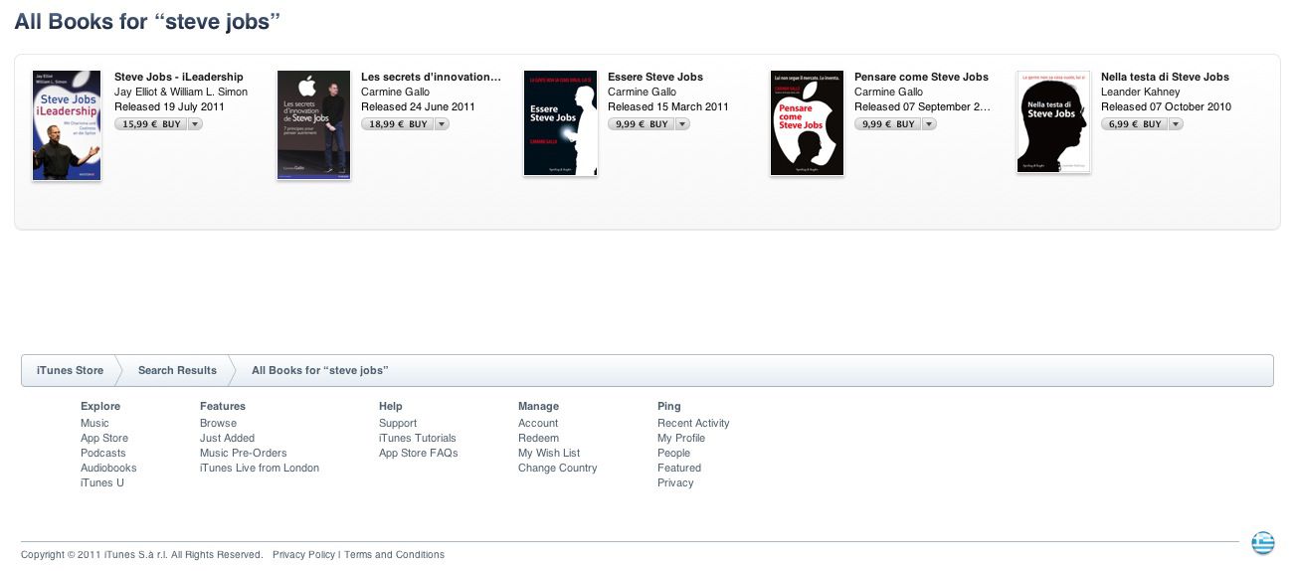Select All Books for steve jobs breadcrumb

click(319, 370)
